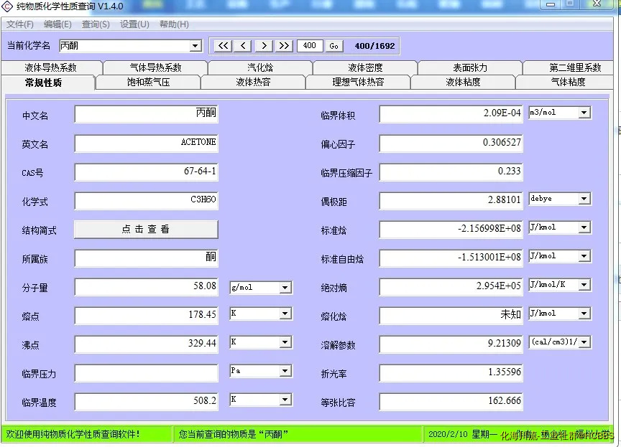Expand the 当前化学名 chemical name dropdown
Screen dimensions: 621x447
[195, 46]
